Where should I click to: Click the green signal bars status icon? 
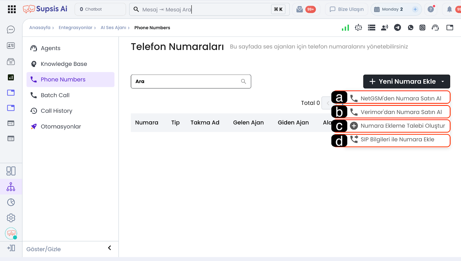(345, 27)
